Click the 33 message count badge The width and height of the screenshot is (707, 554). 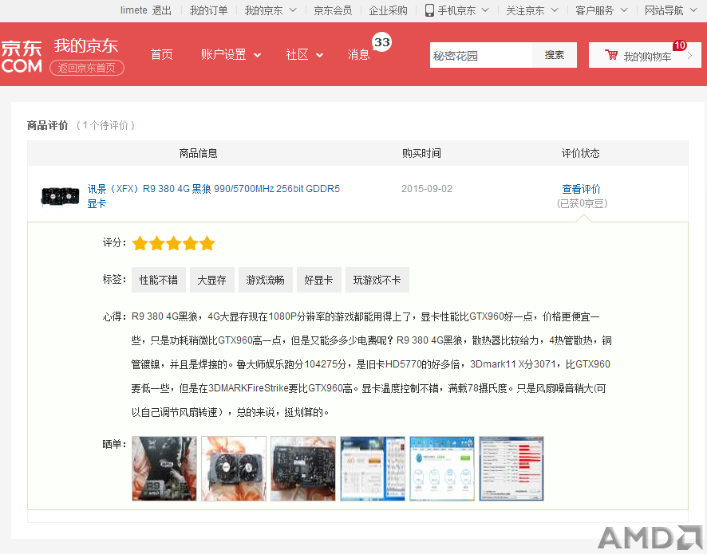(382, 42)
